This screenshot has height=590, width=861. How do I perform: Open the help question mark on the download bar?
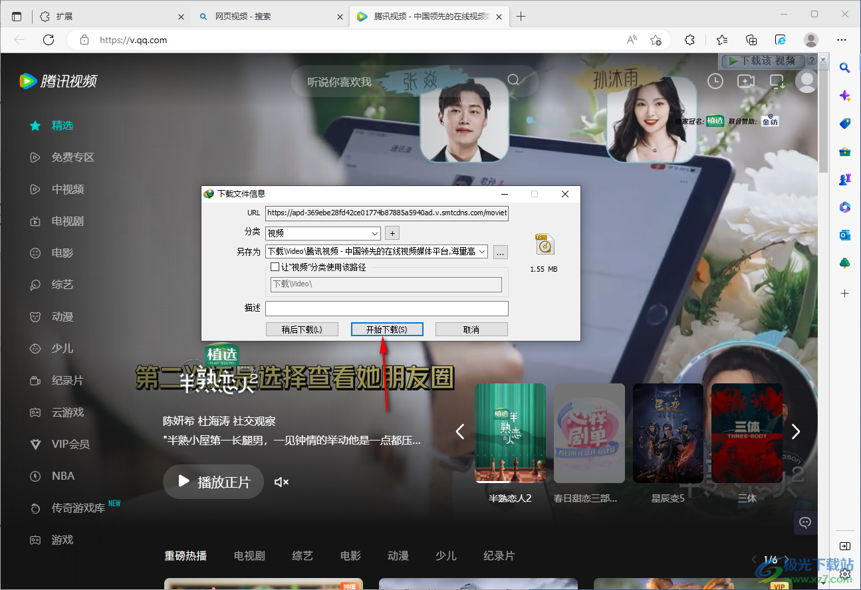[811, 60]
